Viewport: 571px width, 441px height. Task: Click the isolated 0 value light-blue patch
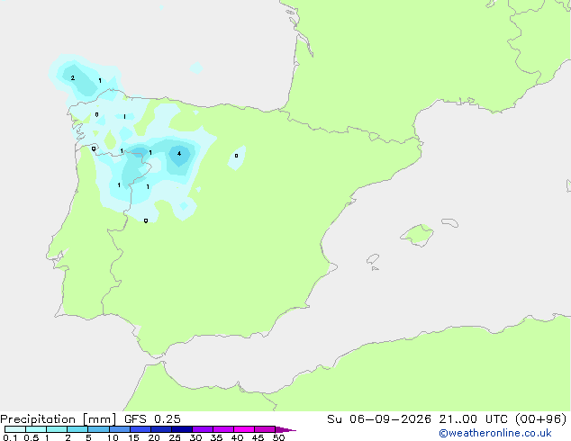click(x=237, y=157)
